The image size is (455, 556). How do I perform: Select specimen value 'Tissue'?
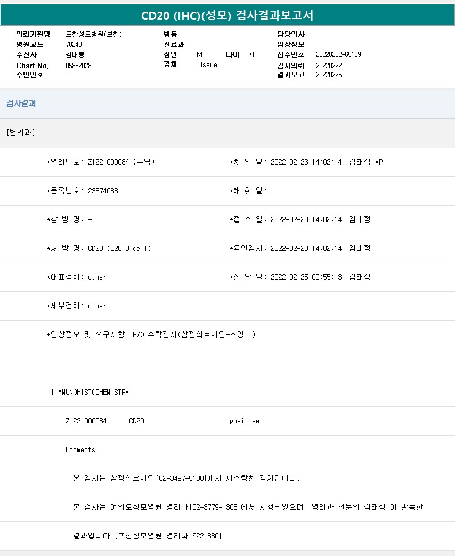point(207,64)
